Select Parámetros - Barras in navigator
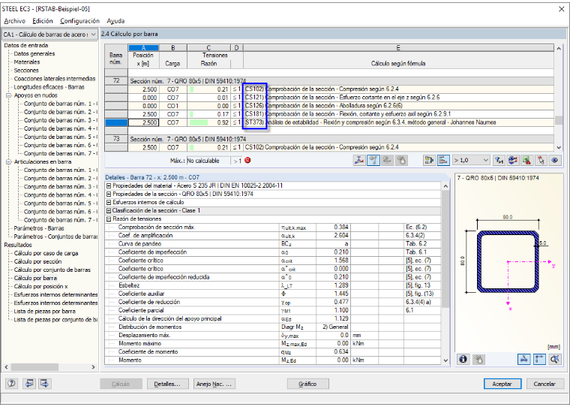 39,228
